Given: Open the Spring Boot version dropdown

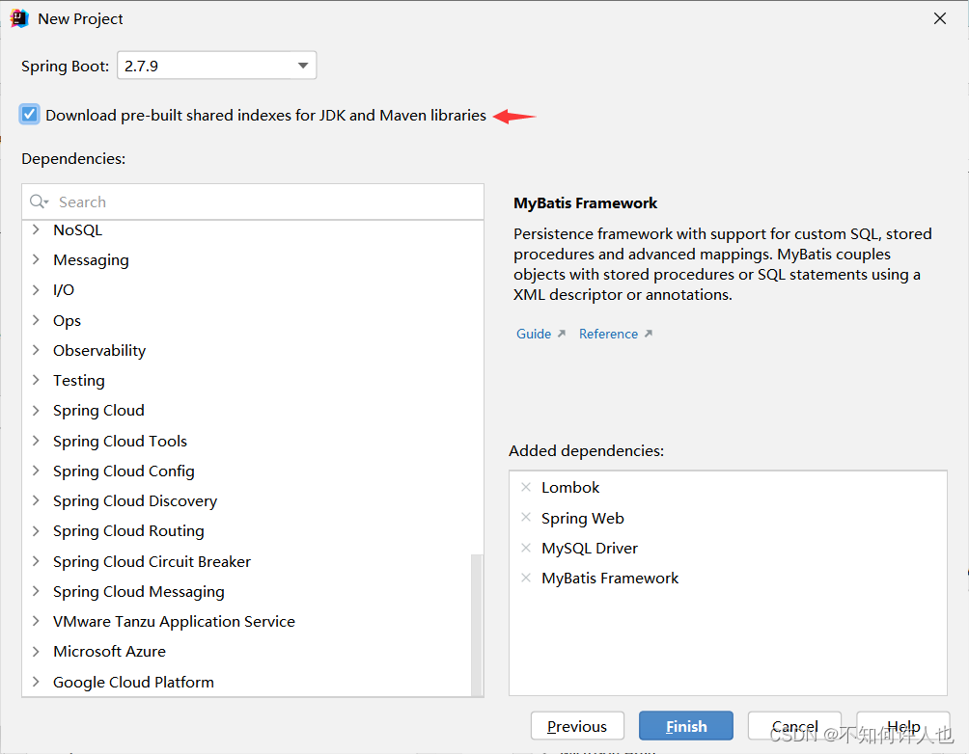Looking at the screenshot, I should coord(300,65).
